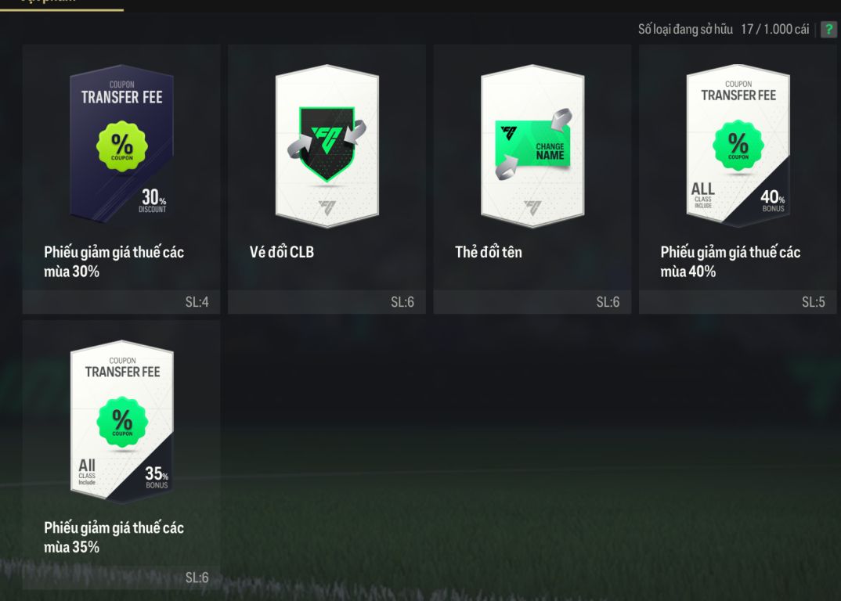Open the 'Thẻ đổi tên' item title

(489, 252)
